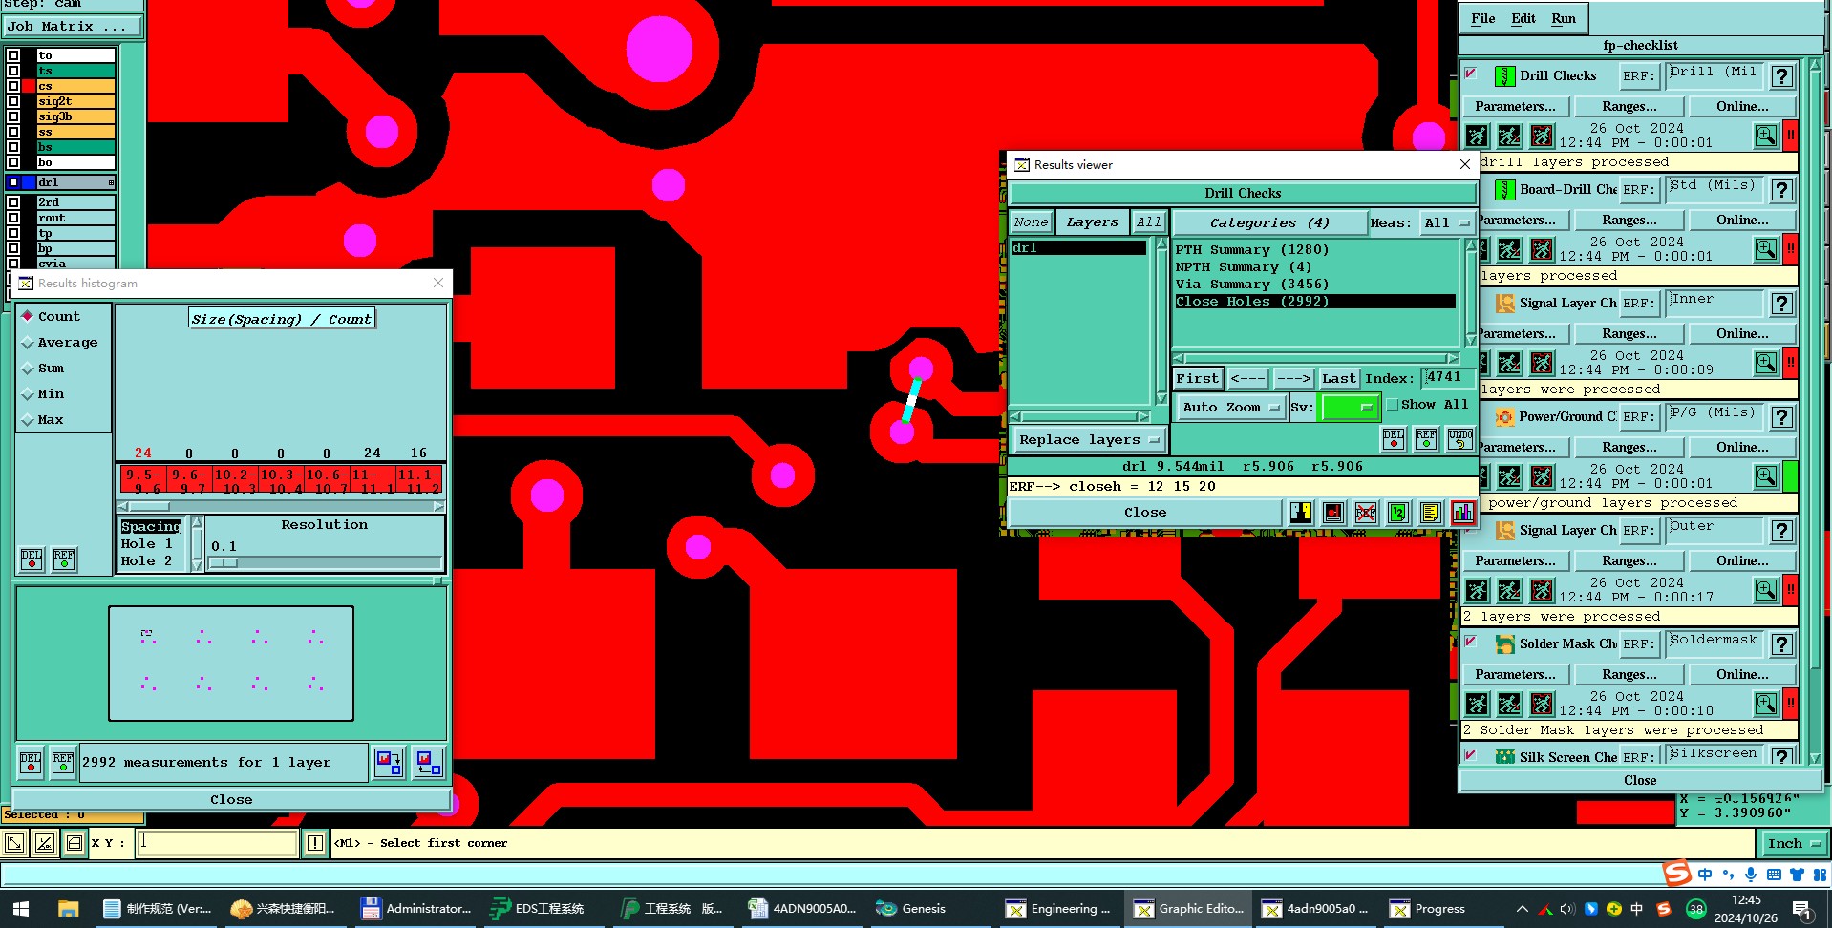Click exclamation icon beside coordinate field
The width and height of the screenshot is (1832, 928).
tap(315, 843)
